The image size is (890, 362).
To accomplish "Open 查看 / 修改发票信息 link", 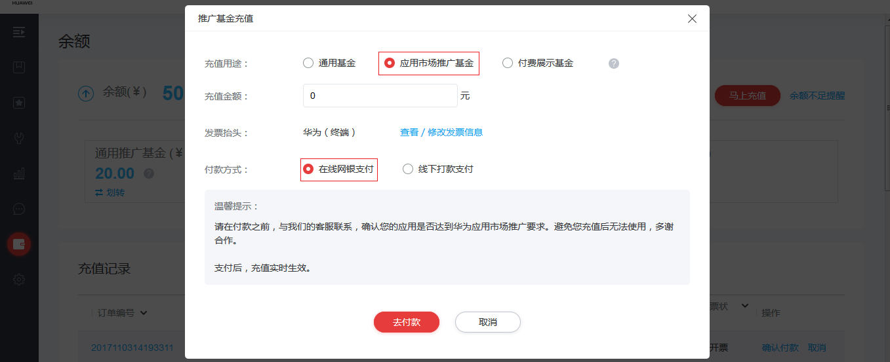I will 441,132.
